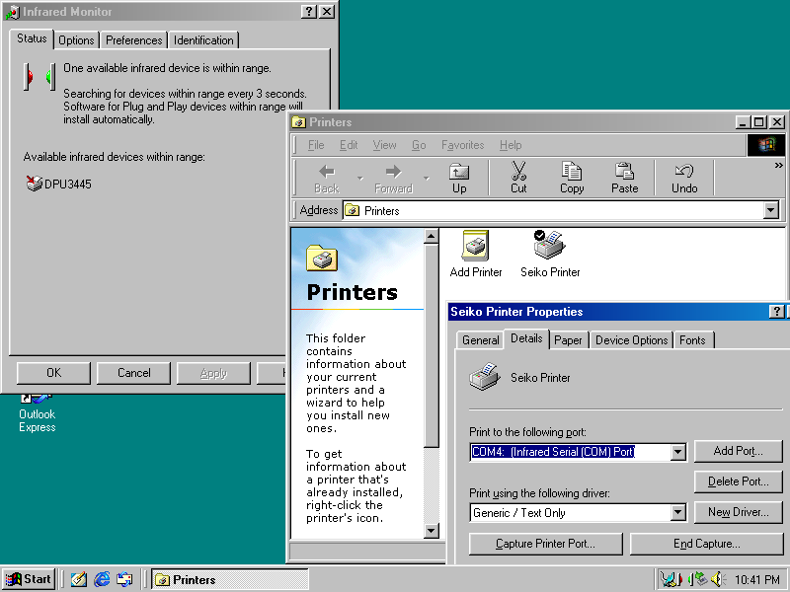Go Up one folder level

pyautogui.click(x=459, y=178)
